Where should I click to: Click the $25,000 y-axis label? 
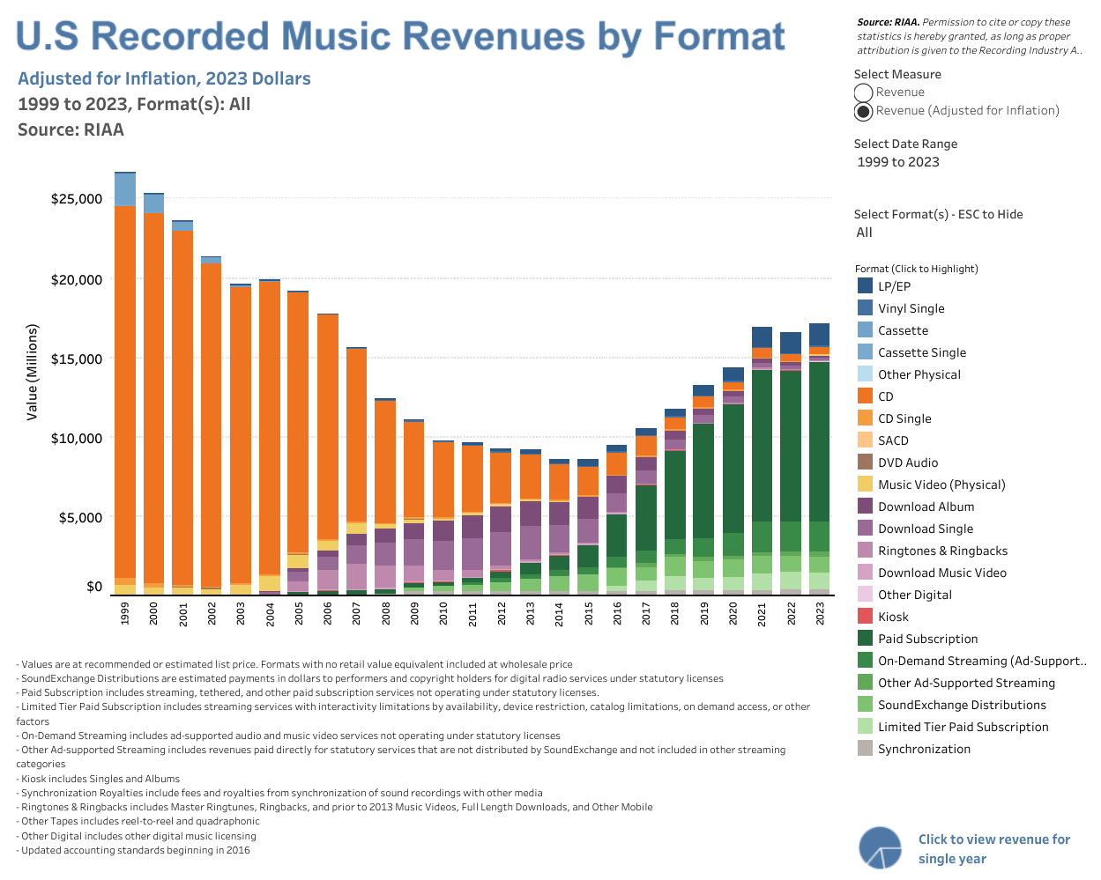tap(77, 199)
